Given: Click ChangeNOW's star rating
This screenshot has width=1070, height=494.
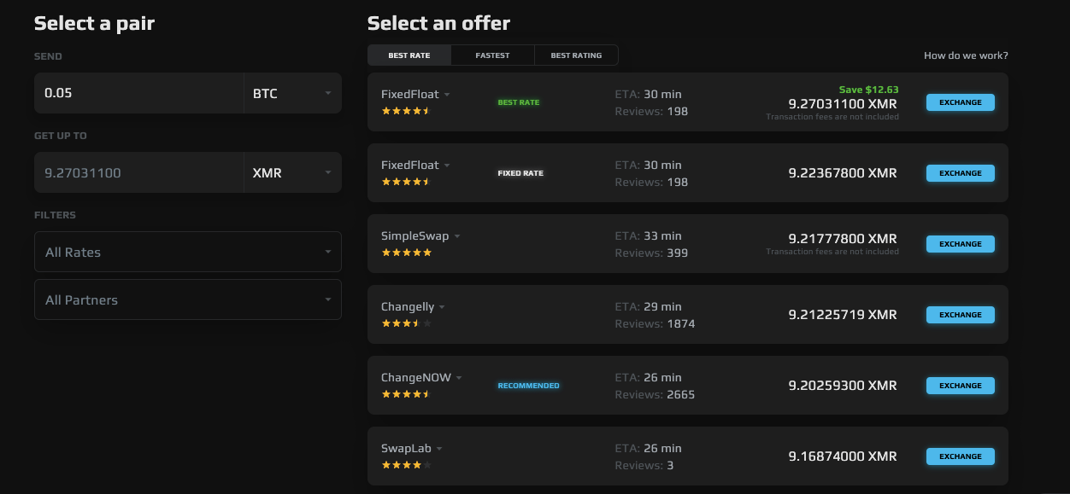Looking at the screenshot, I should 407,394.
